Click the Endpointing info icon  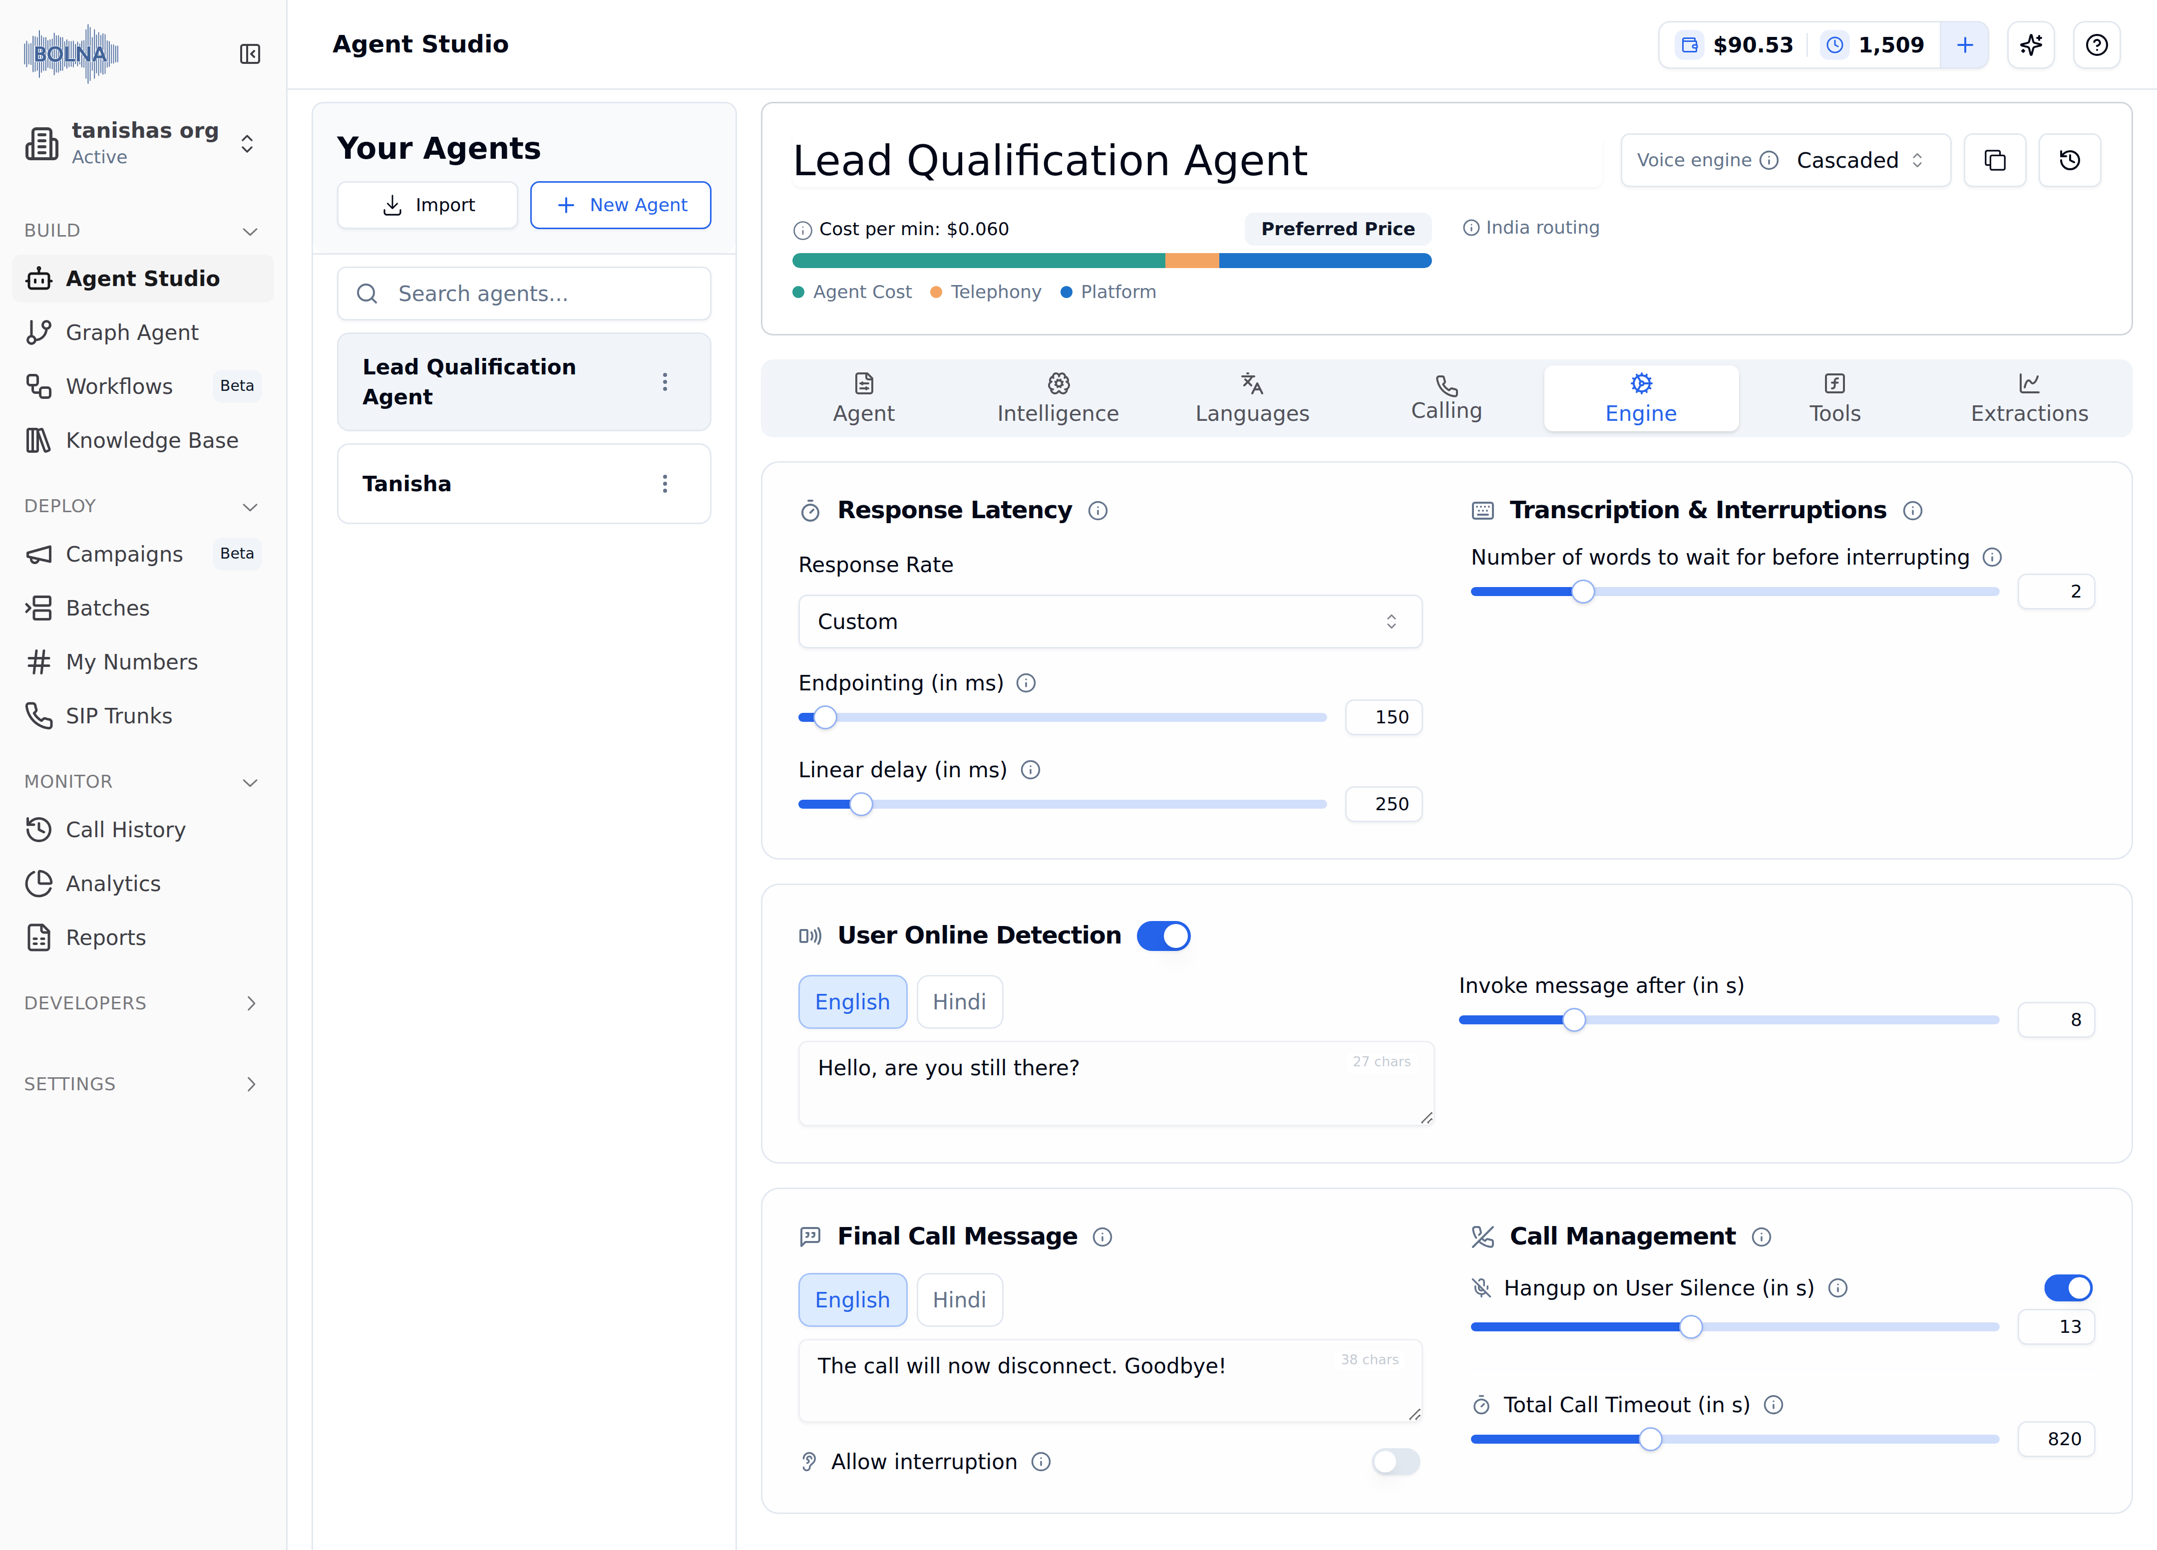pyautogui.click(x=1025, y=683)
